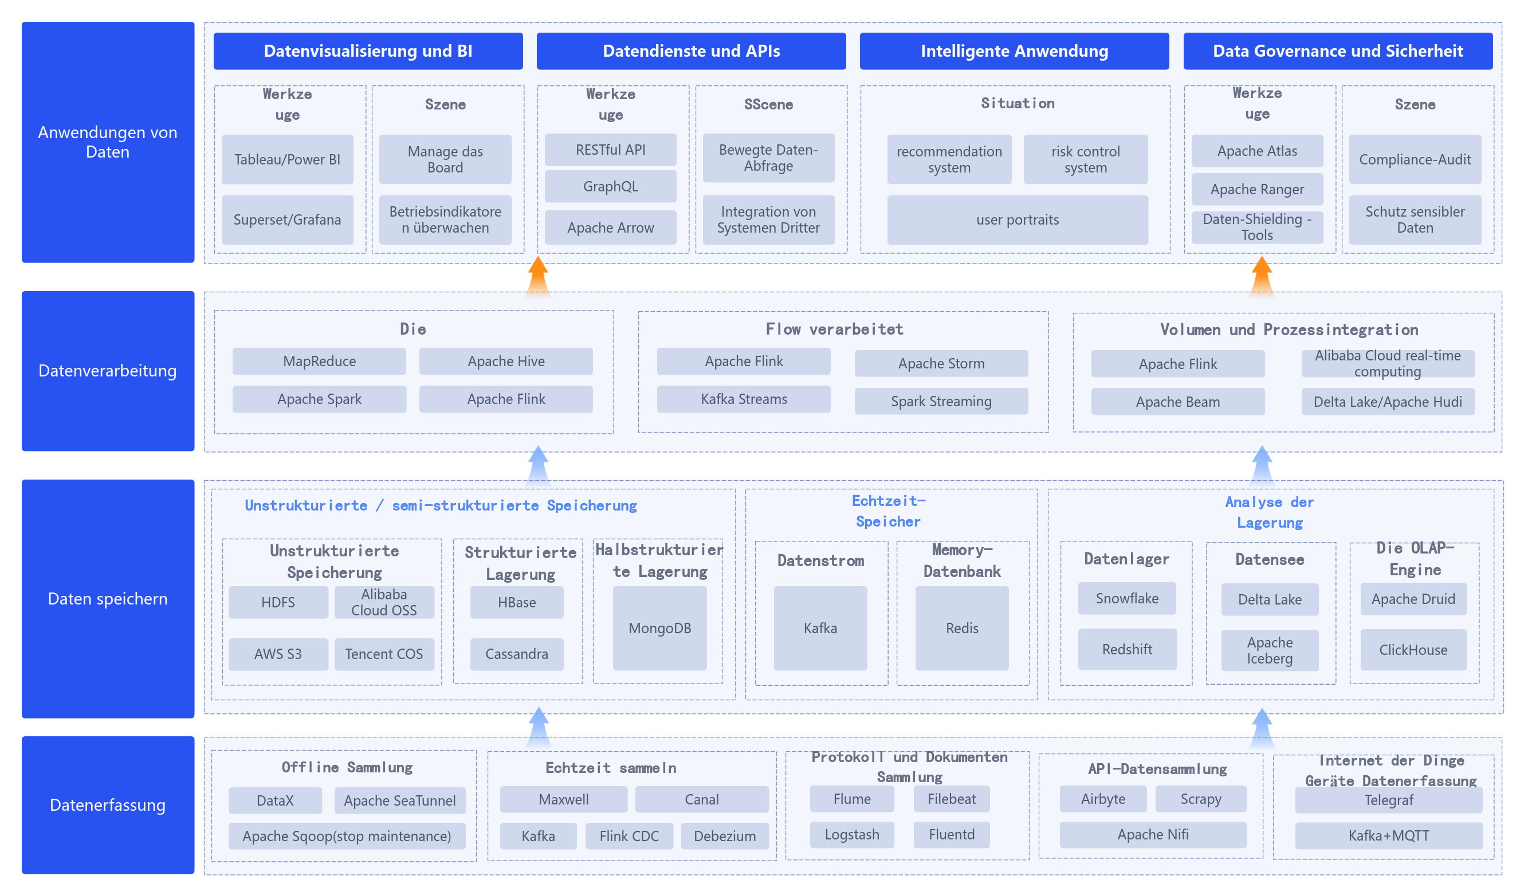Screen dimensions: 1524x895
Task: Select Betriebsindikatoren überwachen box
Action: tap(445, 219)
